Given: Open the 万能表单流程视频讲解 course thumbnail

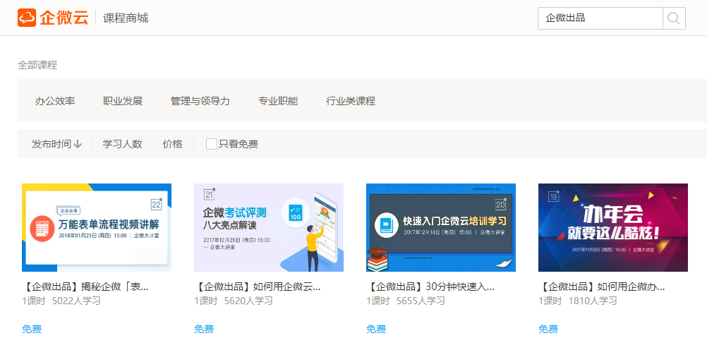Looking at the screenshot, I should (x=97, y=227).
